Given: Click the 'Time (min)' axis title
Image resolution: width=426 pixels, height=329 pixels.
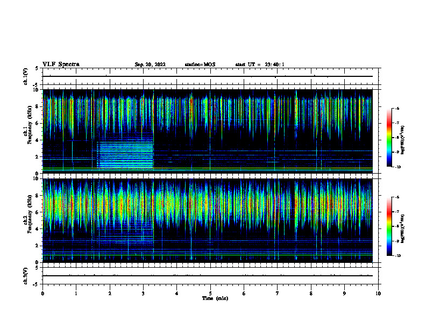Looking at the screenshot, I should [x=215, y=298].
